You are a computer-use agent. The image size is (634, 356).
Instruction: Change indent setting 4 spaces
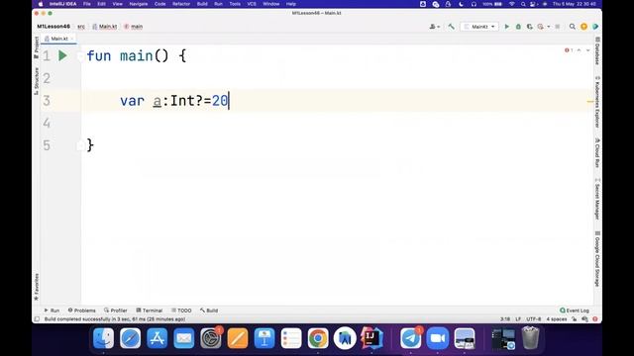tap(557, 319)
